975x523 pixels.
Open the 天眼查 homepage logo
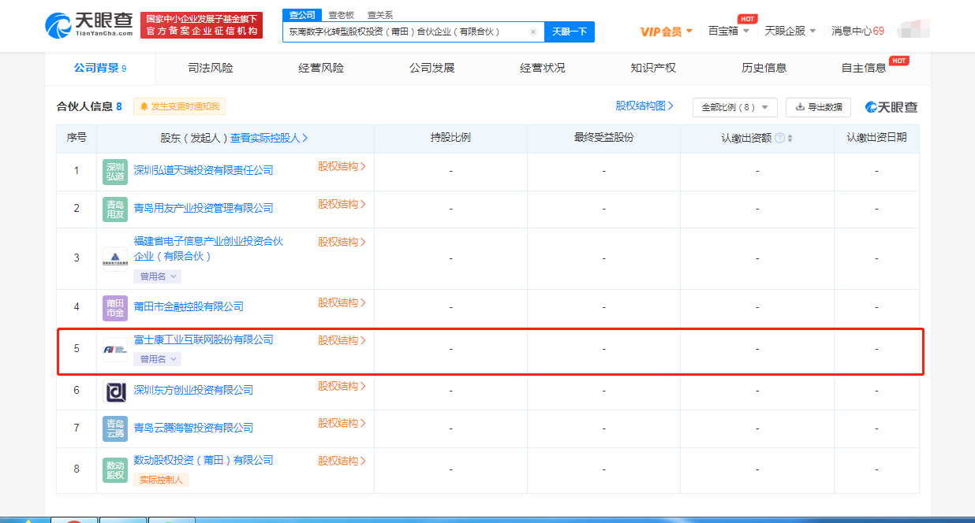88,24
